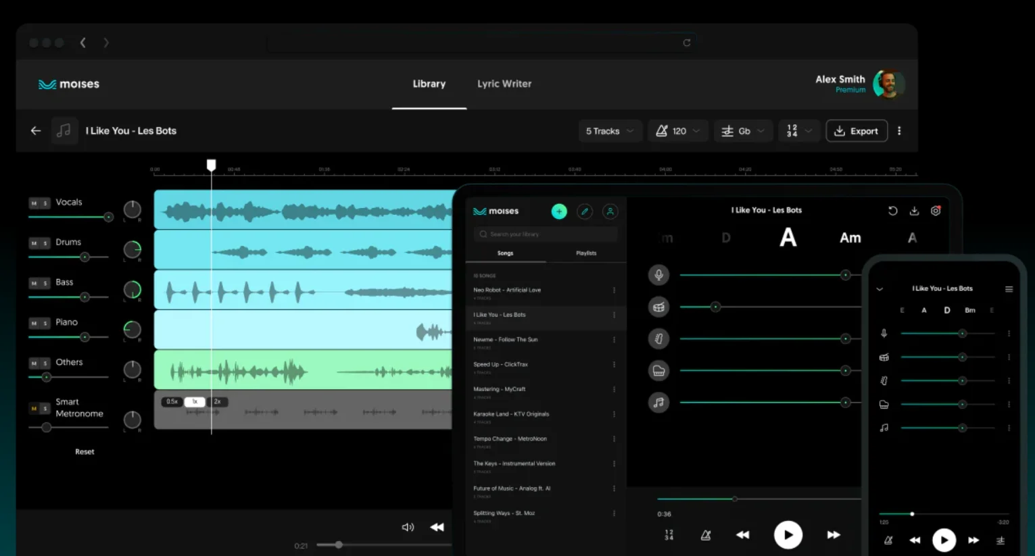Switch to the Library tab
1035x556 pixels.
(x=429, y=84)
